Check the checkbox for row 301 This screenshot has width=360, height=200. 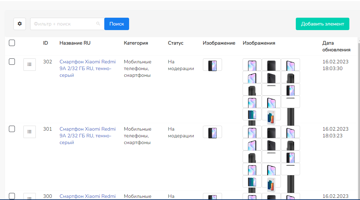tap(12, 129)
